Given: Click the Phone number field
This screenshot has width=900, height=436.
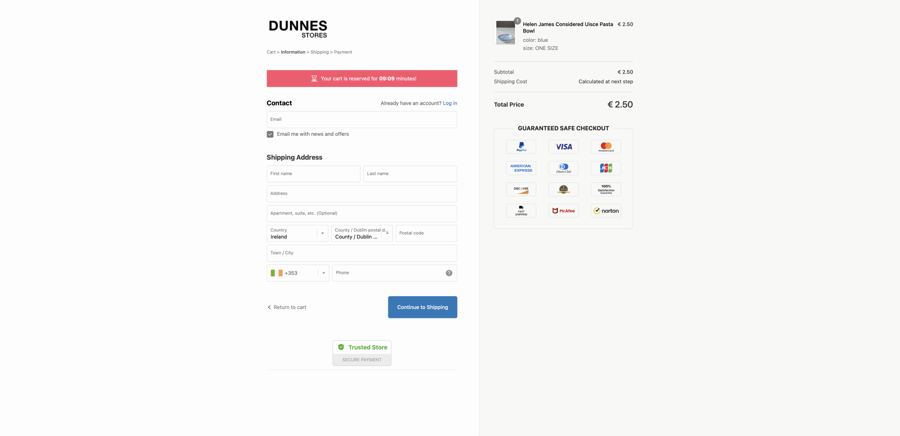Looking at the screenshot, I should point(394,273).
